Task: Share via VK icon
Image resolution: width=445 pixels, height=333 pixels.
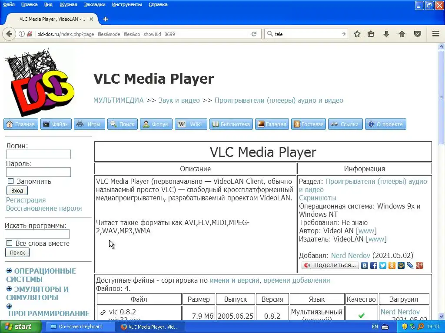Action: coord(365,265)
